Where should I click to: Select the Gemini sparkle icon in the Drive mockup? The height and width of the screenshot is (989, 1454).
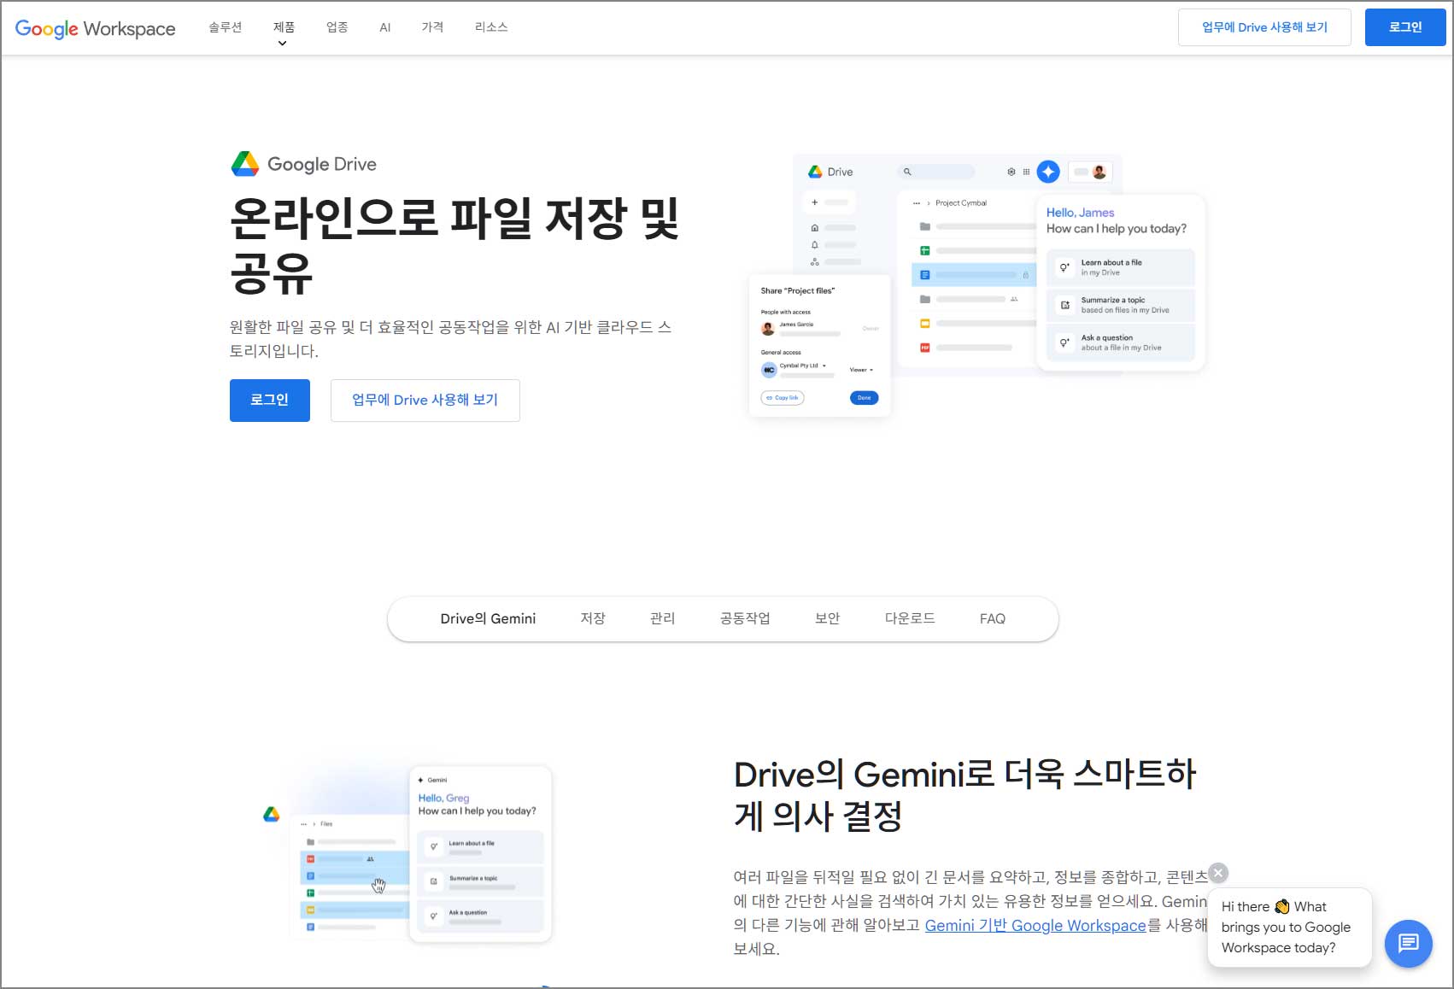pos(1048,172)
